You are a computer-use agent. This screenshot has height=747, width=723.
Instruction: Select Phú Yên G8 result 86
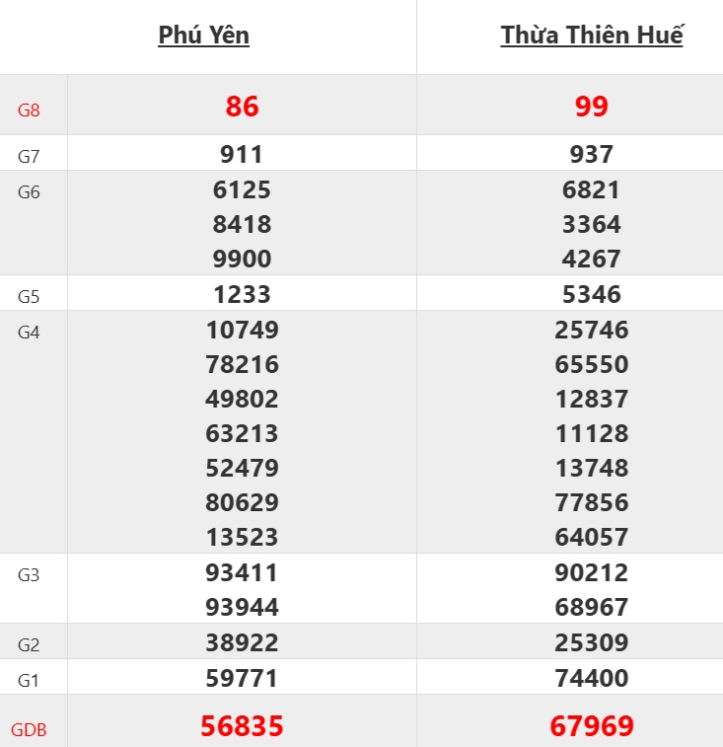242,107
